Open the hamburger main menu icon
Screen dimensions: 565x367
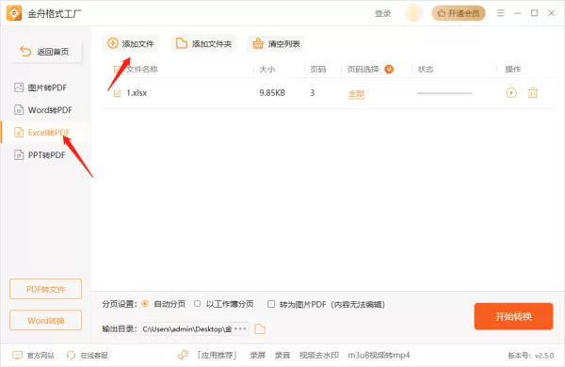click(501, 13)
